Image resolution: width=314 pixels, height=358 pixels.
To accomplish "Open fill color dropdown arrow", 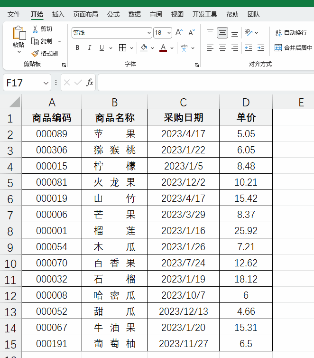I will pos(153,48).
